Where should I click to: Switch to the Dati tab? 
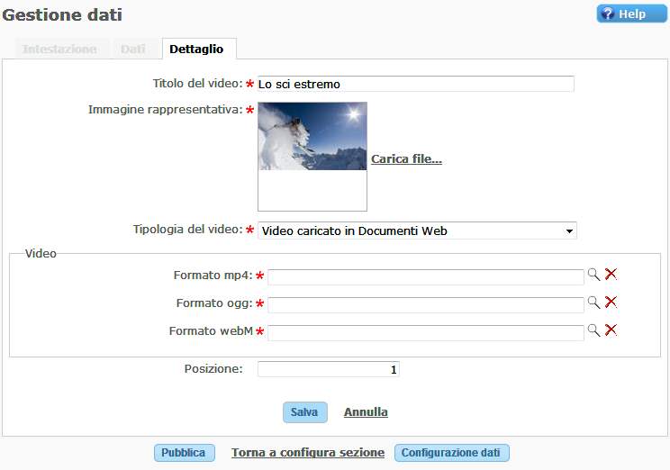pyautogui.click(x=133, y=50)
